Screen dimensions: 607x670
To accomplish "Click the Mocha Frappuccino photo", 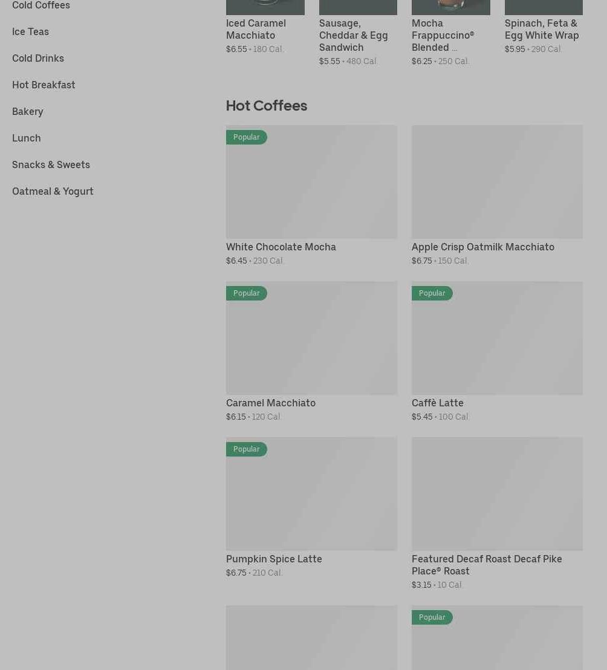I will [450, 7].
